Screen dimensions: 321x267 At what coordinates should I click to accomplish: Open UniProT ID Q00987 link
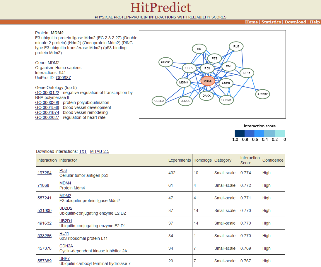[63, 78]
